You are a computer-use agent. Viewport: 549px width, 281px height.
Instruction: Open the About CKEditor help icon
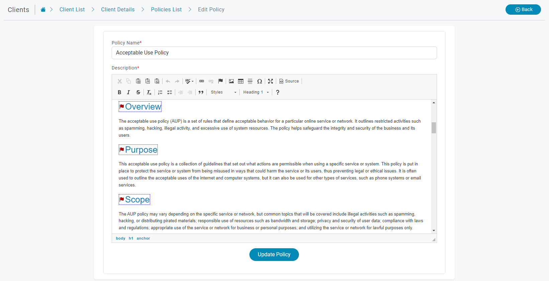point(278,92)
